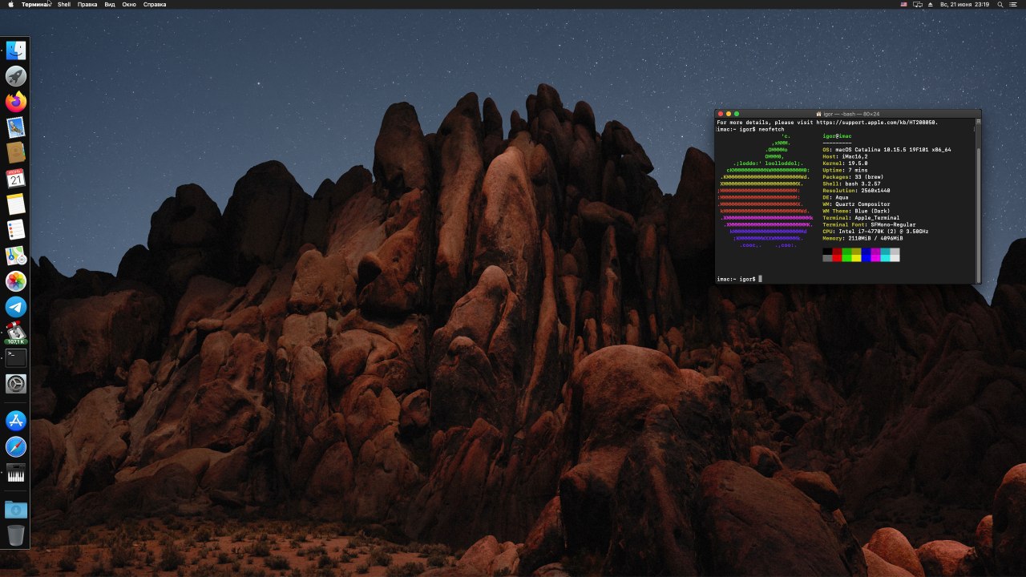The image size is (1026, 577).
Task: Click the "WM: Quartz Compositor" line
Action: click(x=856, y=204)
